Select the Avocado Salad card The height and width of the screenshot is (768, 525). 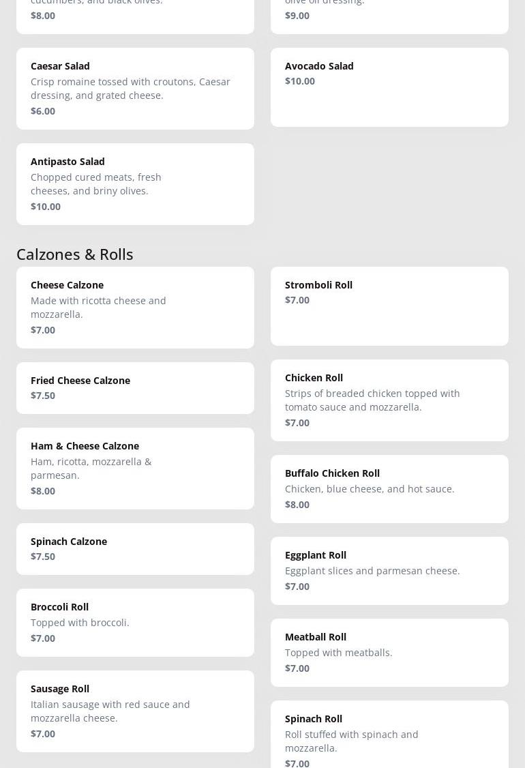tap(389, 87)
